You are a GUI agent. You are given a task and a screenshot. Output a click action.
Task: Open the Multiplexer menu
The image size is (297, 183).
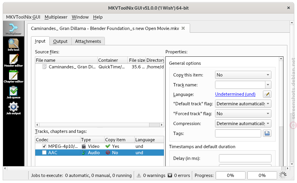56,17
